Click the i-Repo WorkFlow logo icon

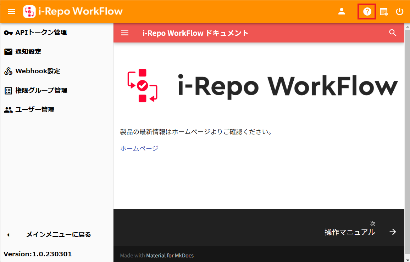tap(29, 11)
